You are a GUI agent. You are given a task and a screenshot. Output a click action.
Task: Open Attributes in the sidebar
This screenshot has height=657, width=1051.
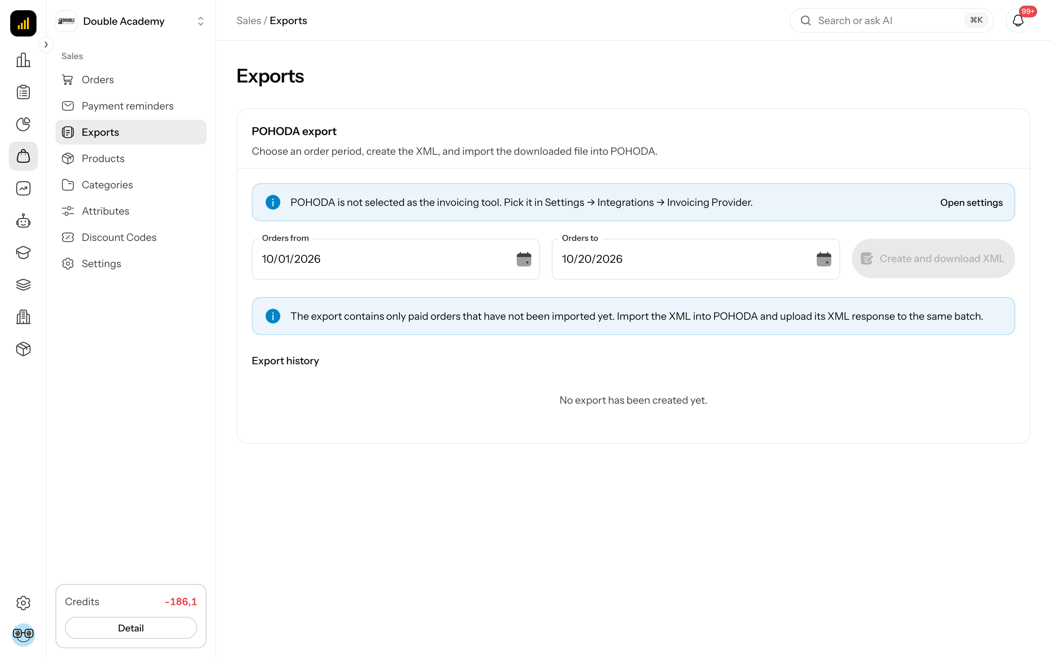pos(131,211)
